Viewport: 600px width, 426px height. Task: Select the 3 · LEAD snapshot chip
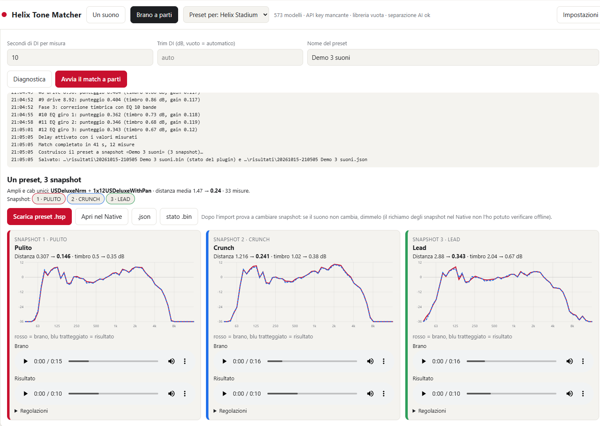point(120,199)
